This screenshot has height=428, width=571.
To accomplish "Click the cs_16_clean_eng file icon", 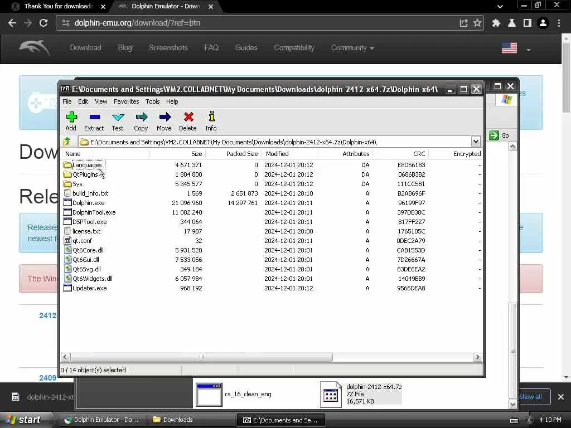I will pos(209,395).
